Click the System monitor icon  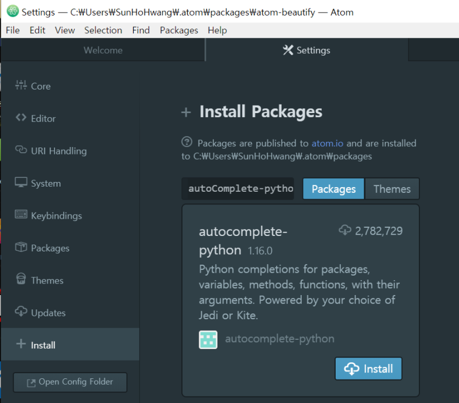coord(21,182)
